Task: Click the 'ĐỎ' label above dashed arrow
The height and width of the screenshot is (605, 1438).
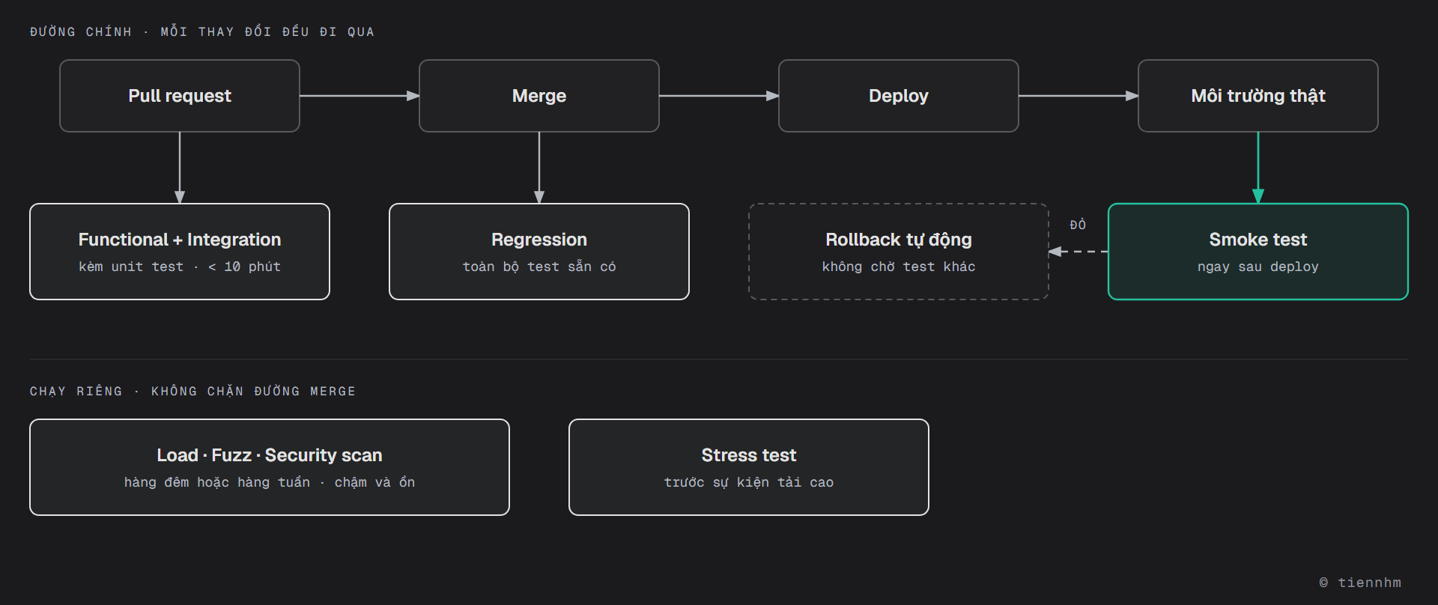Action: point(1078,225)
